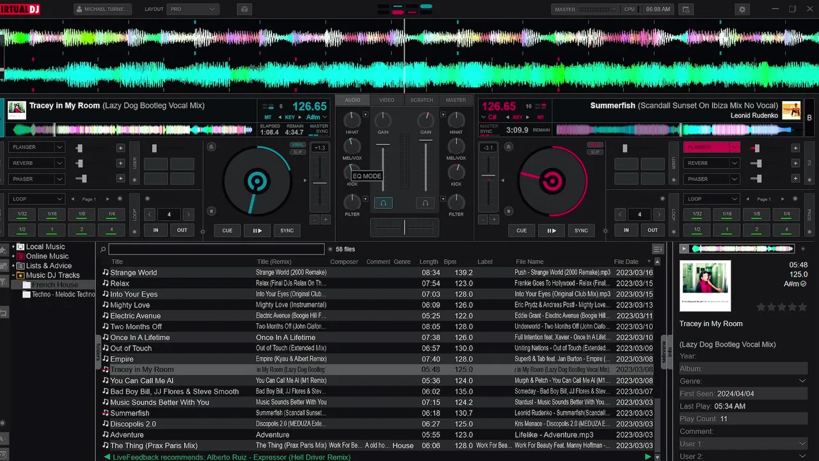819x461 pixels.
Task: Open left deck PHASER effect dropdown
Action: 38,179
